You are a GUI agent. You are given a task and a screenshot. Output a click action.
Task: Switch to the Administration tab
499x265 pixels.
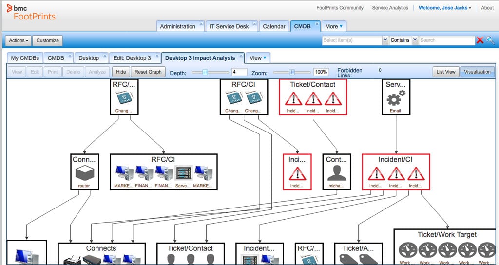point(177,26)
